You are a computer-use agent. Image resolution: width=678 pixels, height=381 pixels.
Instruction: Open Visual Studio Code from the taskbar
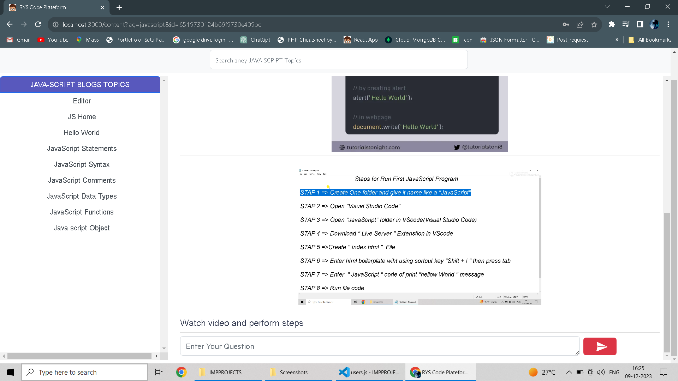tap(369, 372)
